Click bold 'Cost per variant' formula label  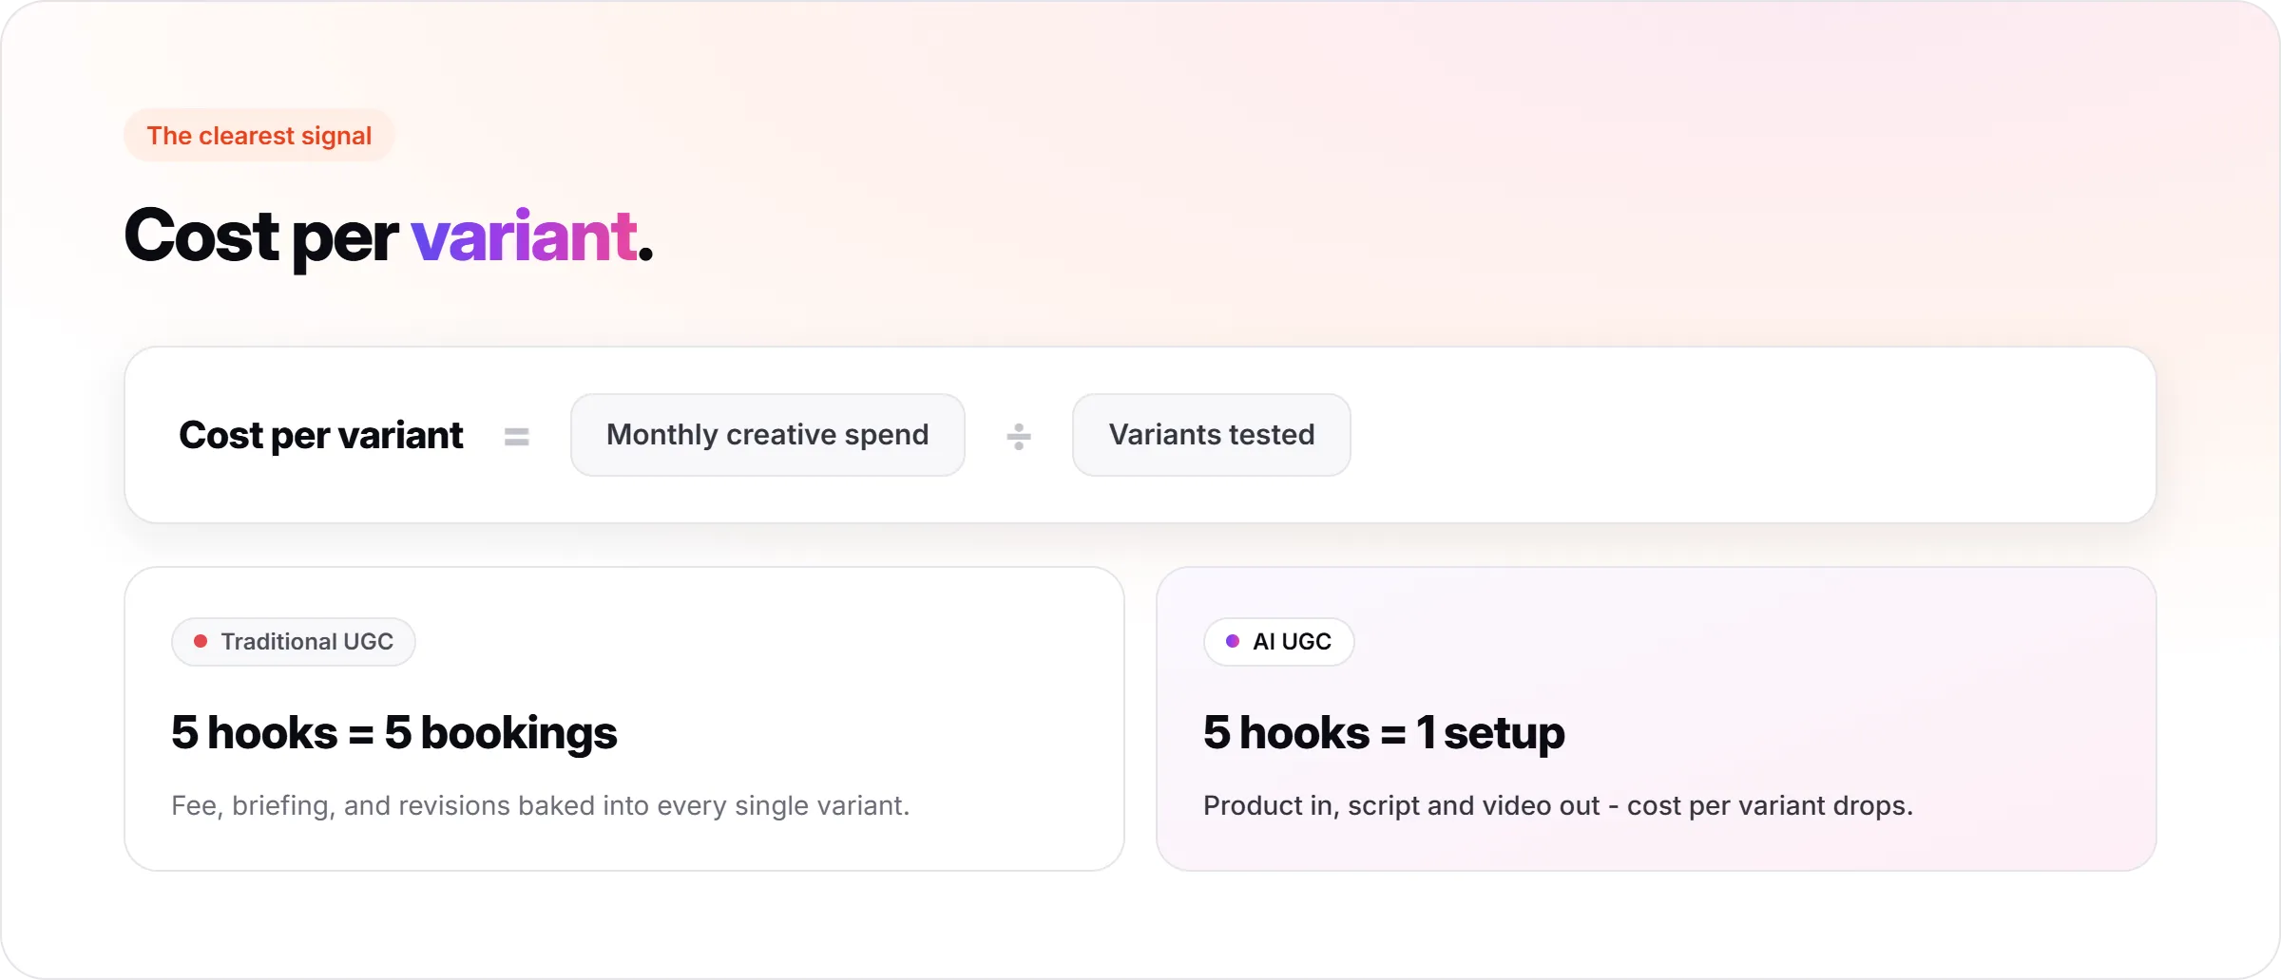[x=321, y=435]
